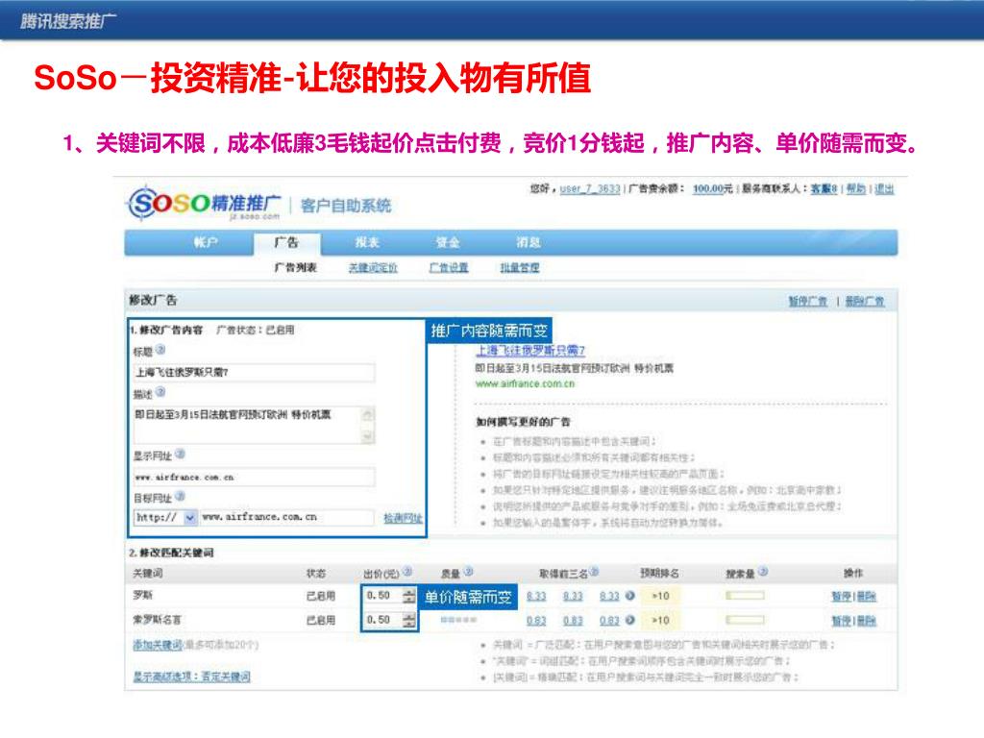Click 已启用 status in 罗斯 row
Viewport: 984px width, 738px height.
tap(321, 596)
